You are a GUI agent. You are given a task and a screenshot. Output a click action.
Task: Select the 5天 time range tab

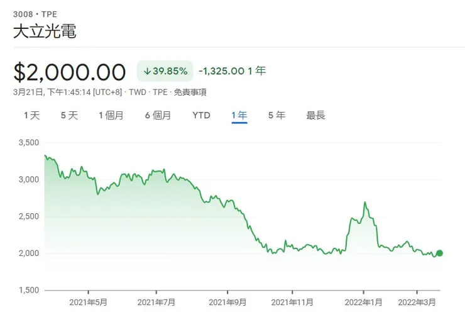pyautogui.click(x=69, y=115)
